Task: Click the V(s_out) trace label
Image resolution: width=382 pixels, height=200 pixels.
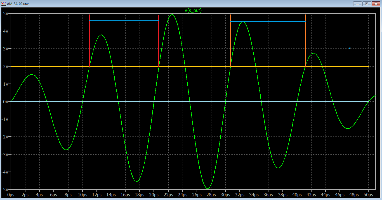Action: pyautogui.click(x=193, y=10)
